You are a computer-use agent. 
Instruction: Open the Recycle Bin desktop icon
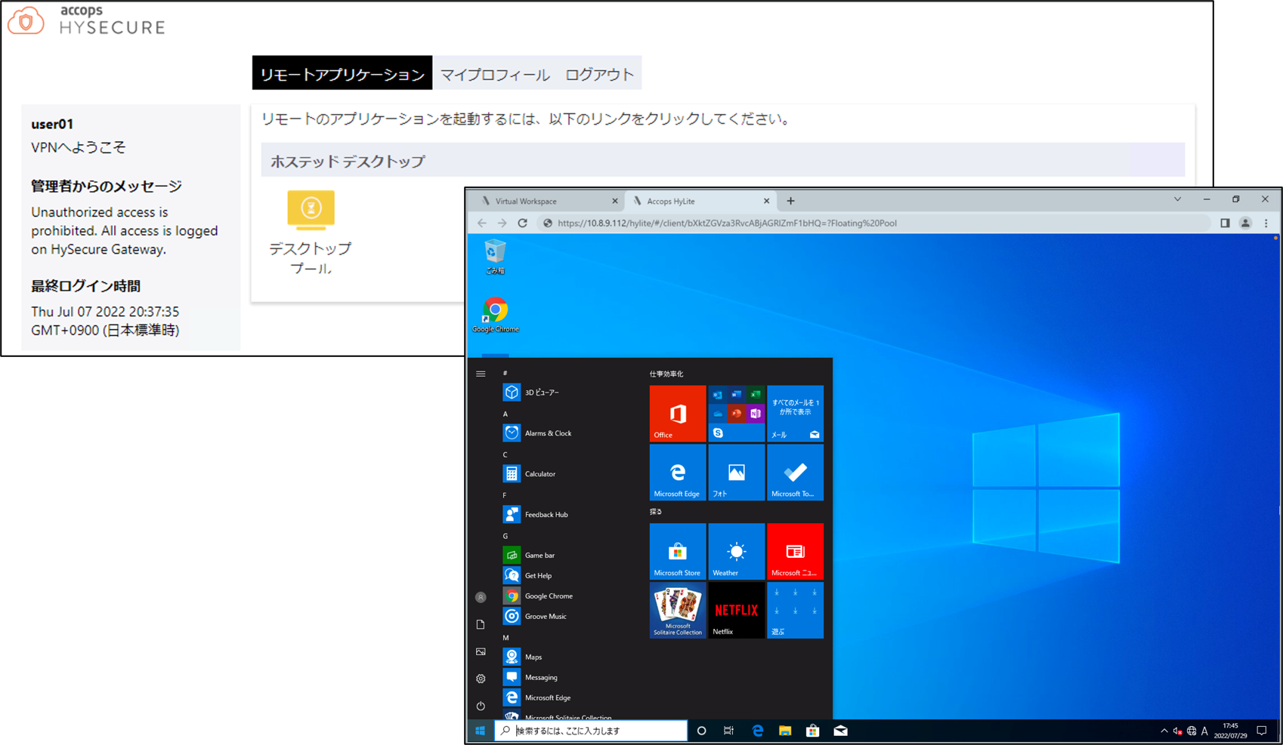(x=495, y=257)
